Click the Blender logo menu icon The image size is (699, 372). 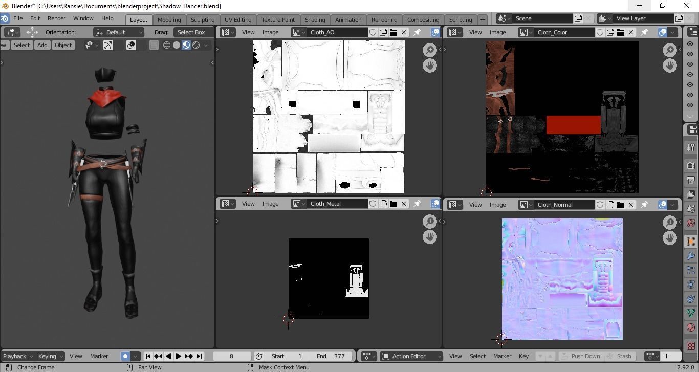pos(5,18)
